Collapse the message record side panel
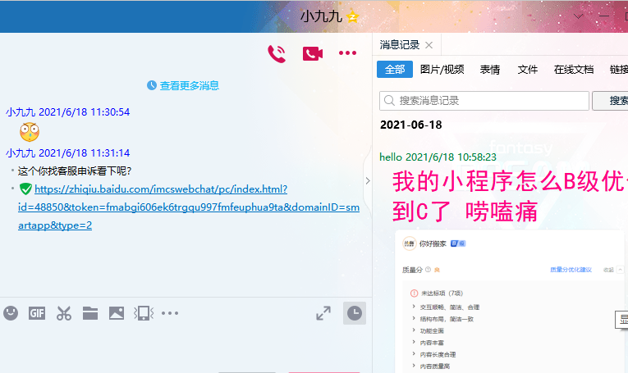This screenshot has height=373, width=628. coord(368,181)
